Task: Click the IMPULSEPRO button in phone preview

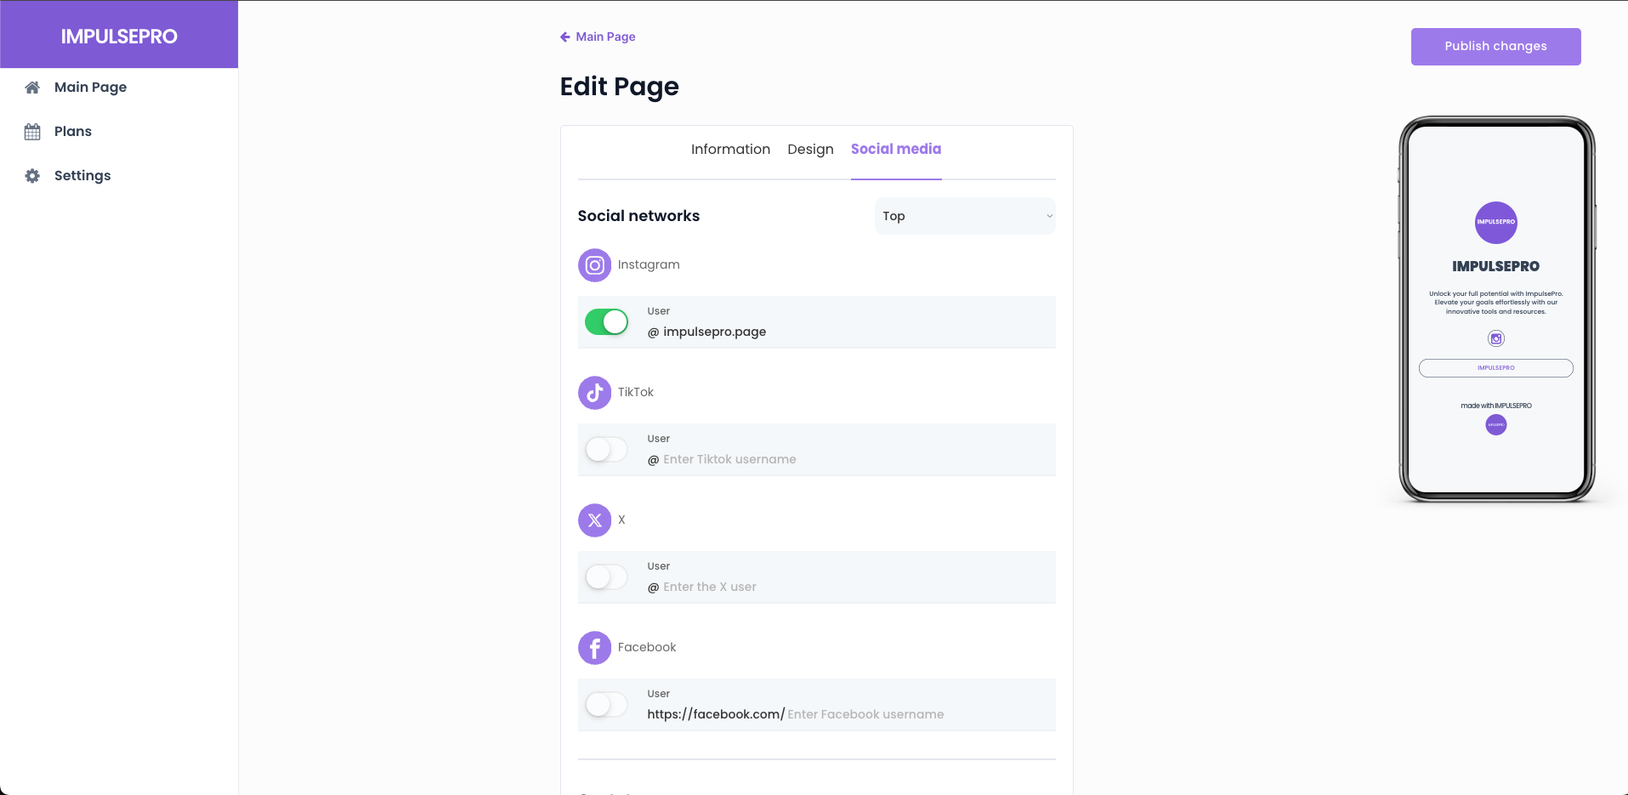Action: tap(1496, 368)
